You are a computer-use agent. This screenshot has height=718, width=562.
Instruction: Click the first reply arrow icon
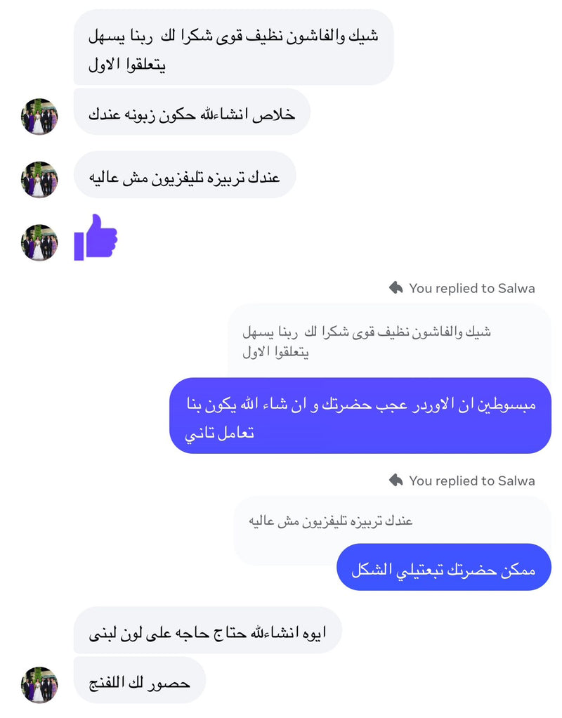coord(396,288)
